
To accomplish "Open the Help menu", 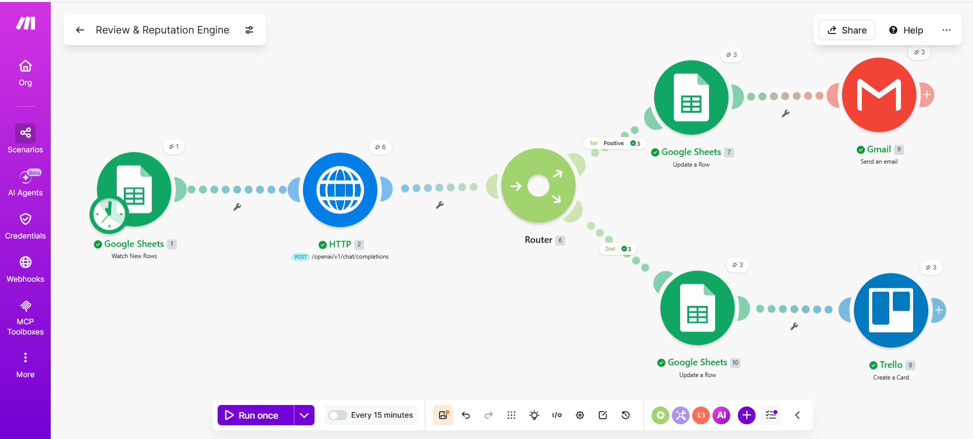I will coord(906,30).
